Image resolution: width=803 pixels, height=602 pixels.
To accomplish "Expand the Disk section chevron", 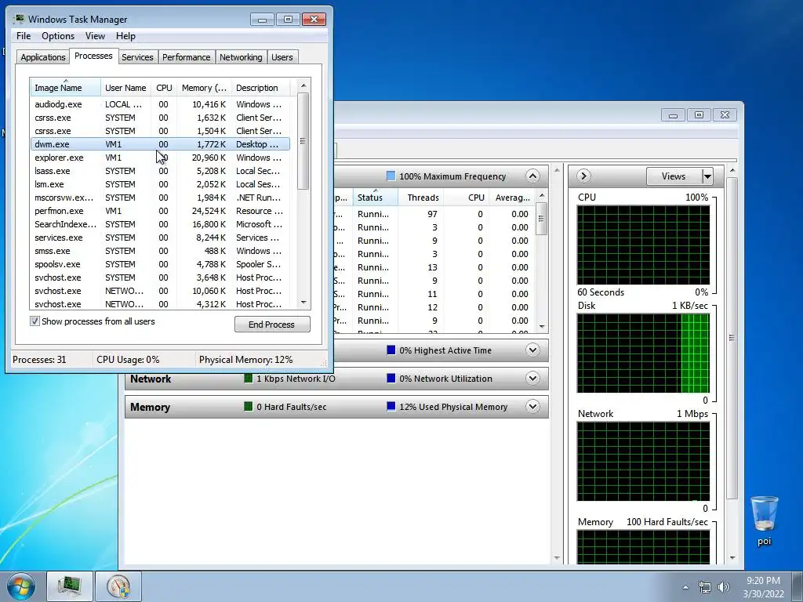I will (x=532, y=350).
